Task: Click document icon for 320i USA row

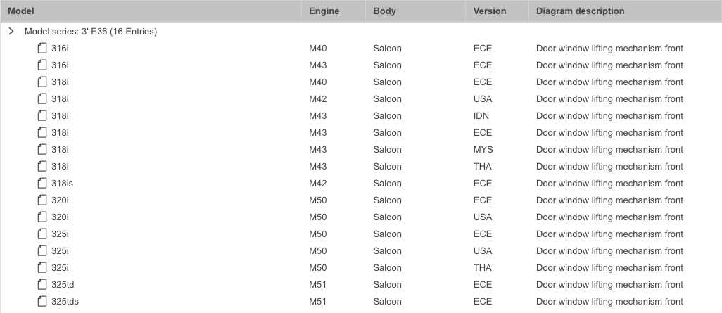Action: 42,217
